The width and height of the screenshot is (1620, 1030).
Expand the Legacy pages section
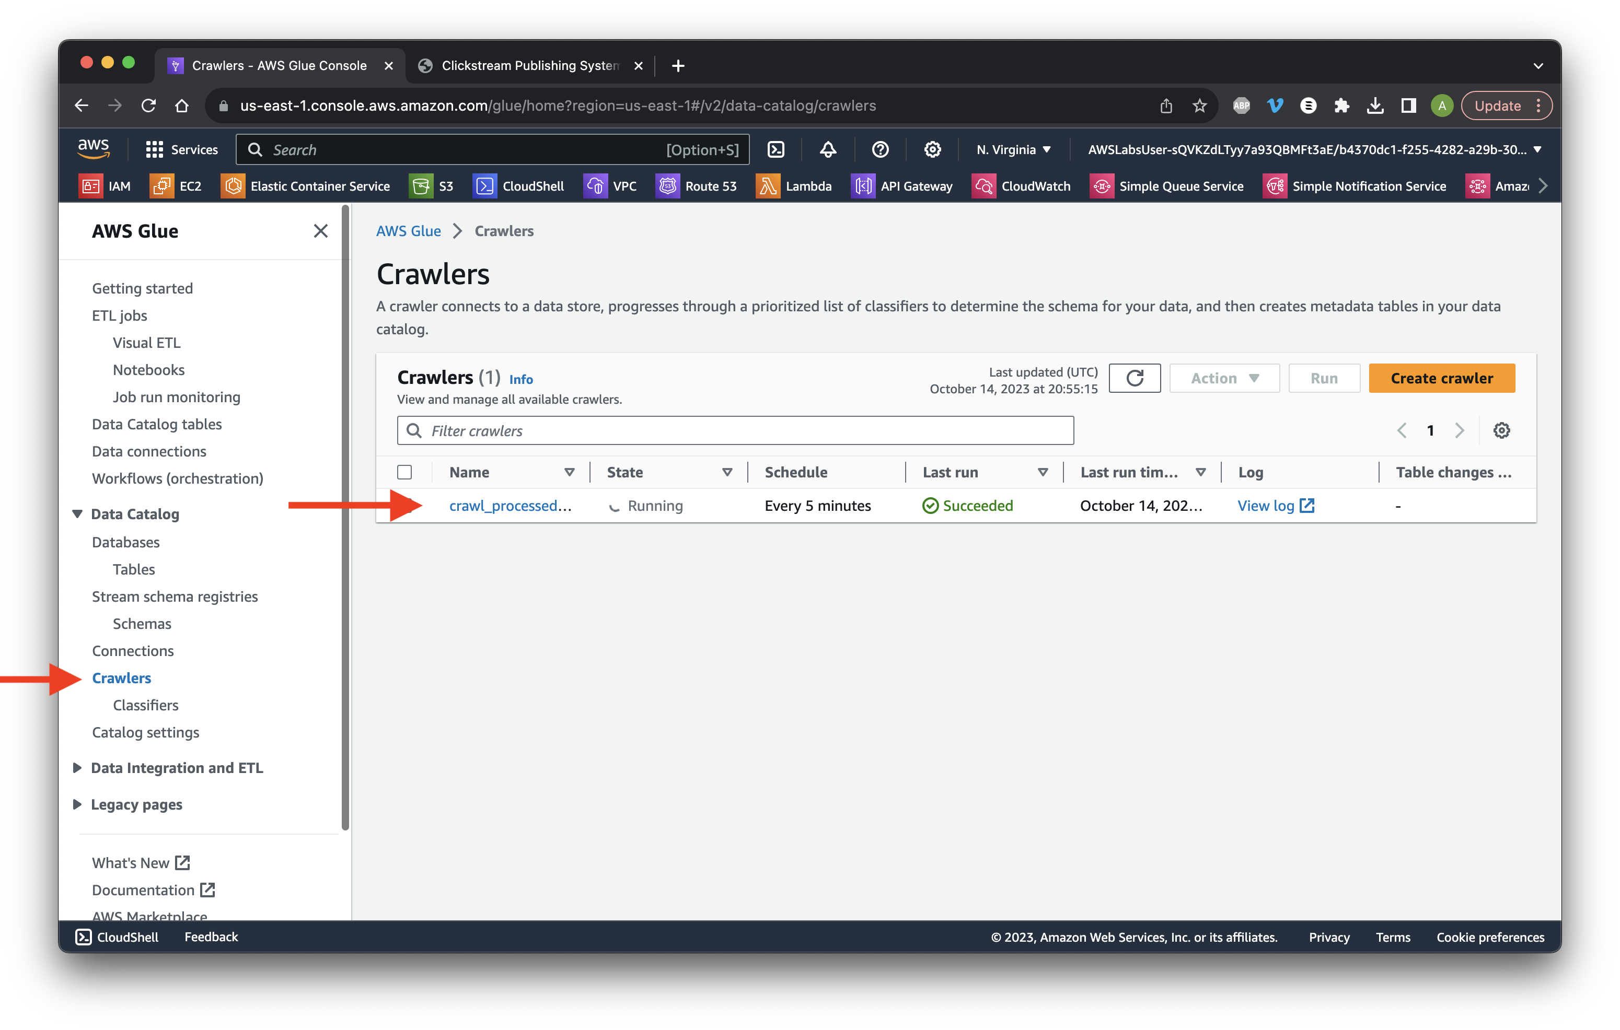pos(77,804)
